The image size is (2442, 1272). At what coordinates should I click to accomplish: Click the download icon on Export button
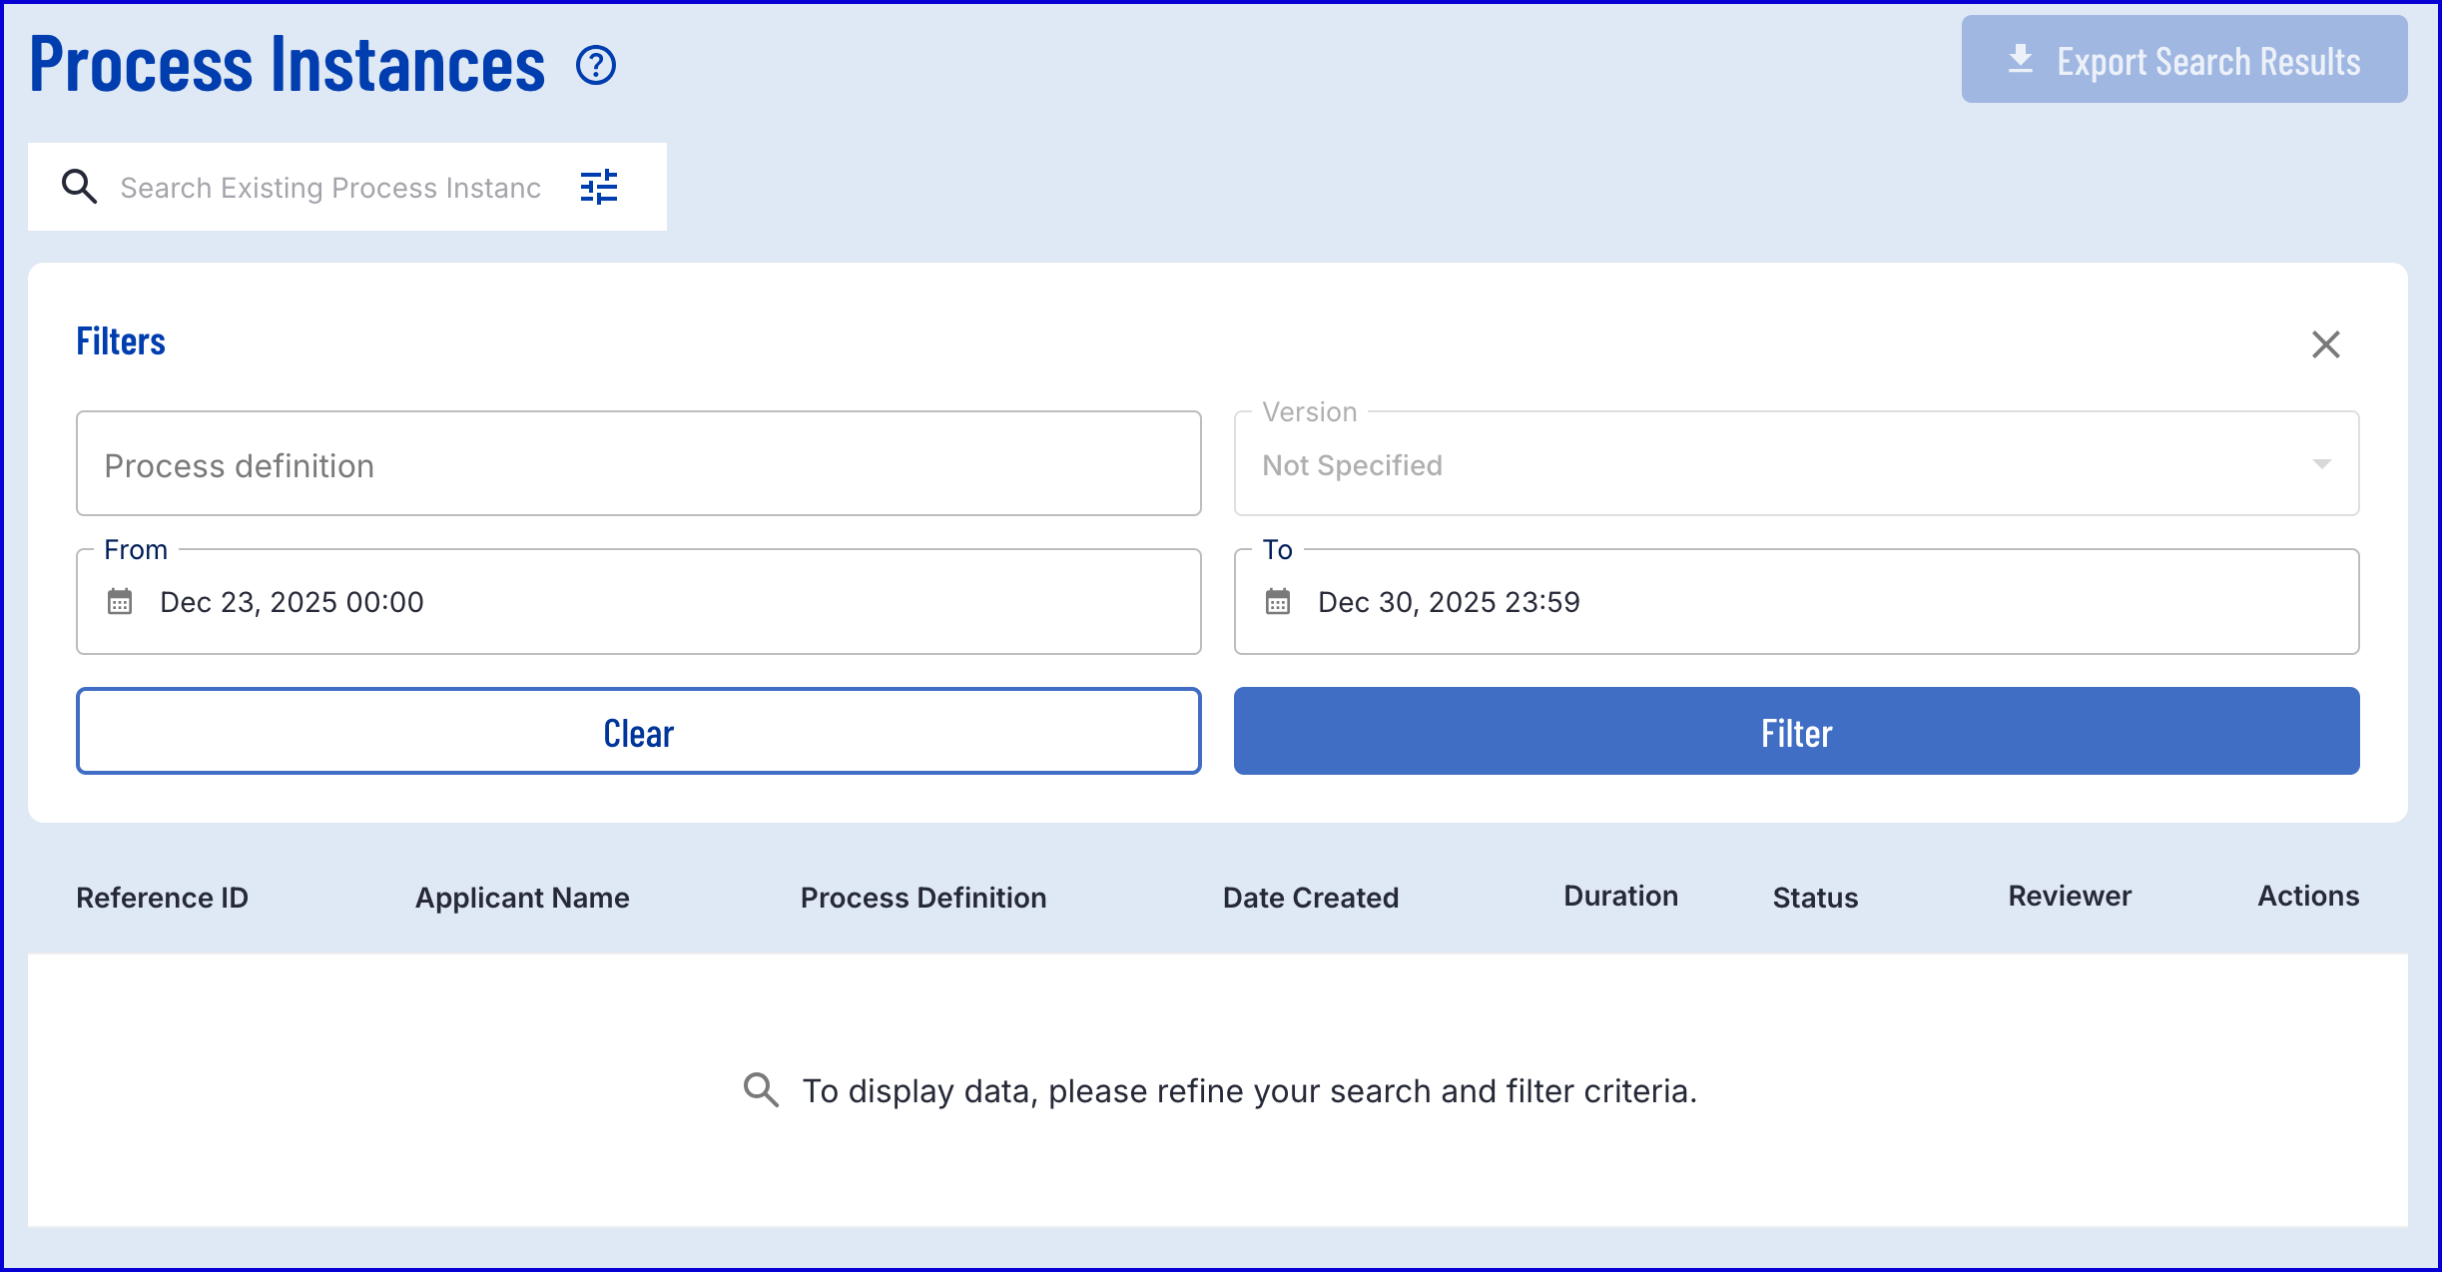coord(2020,60)
